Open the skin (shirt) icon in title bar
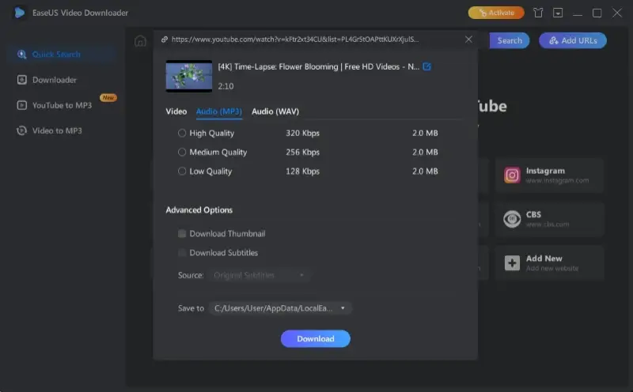 click(x=538, y=13)
